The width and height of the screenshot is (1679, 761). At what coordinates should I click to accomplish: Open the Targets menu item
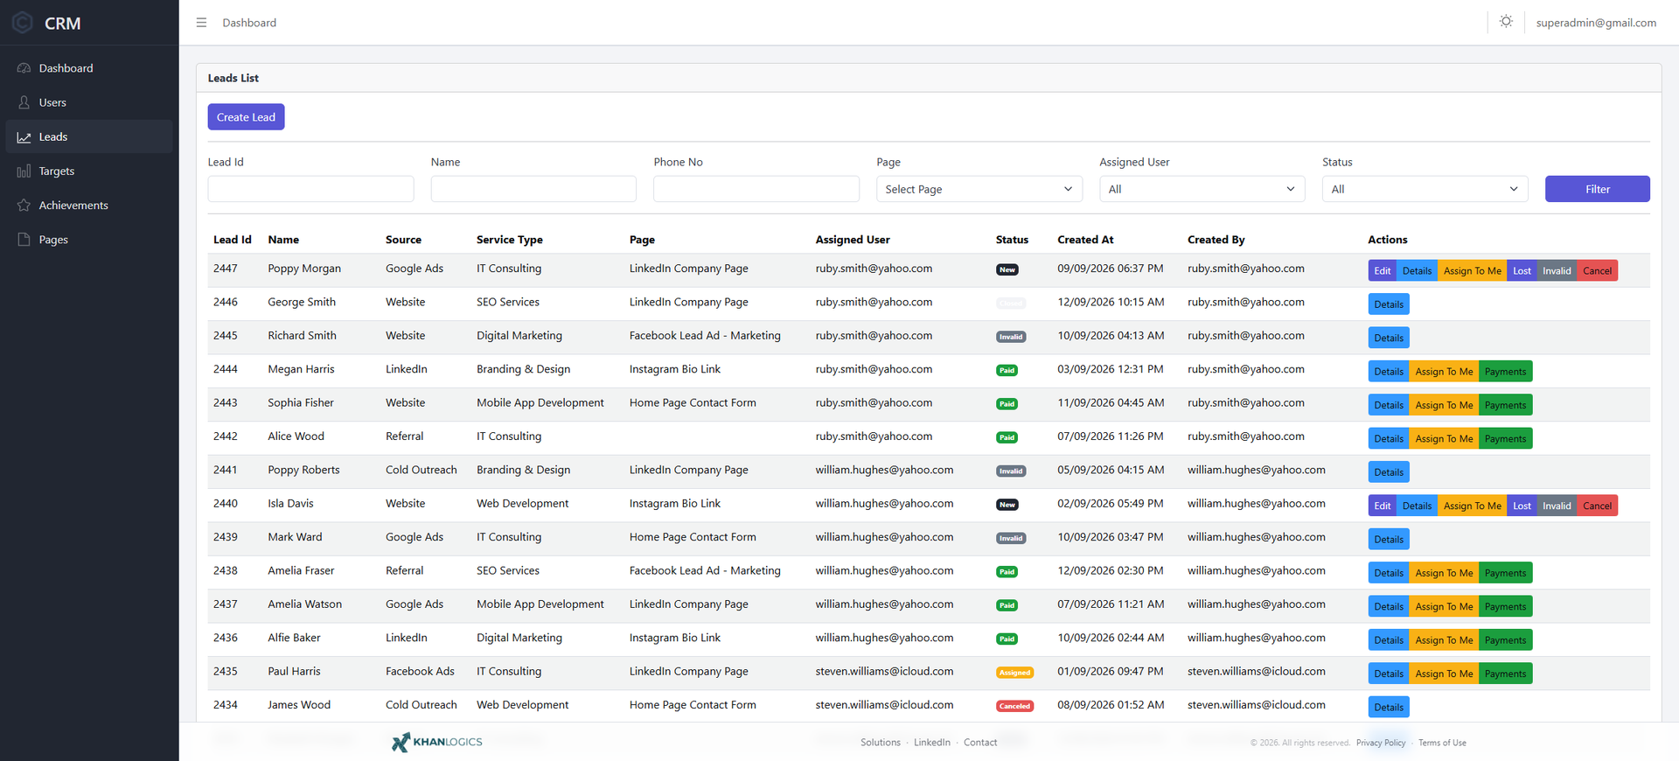89,171
